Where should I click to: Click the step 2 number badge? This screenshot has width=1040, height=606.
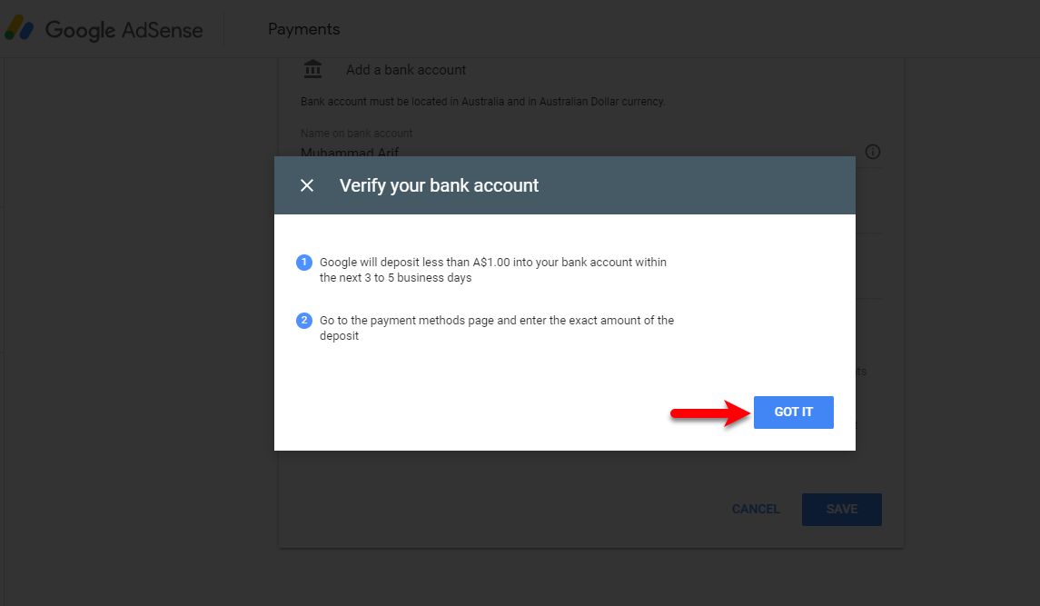pos(303,321)
